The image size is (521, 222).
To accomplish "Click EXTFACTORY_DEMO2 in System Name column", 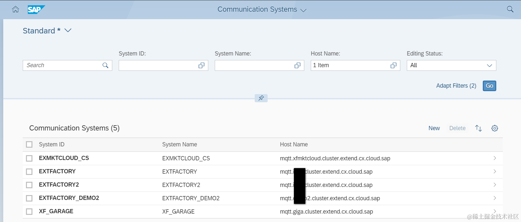I will point(191,198).
